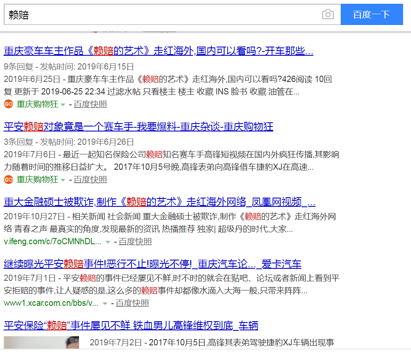Open dropdown next to www1.xcar.com.cn/bbs
The height and width of the screenshot is (352, 411).
pyautogui.click(x=103, y=304)
